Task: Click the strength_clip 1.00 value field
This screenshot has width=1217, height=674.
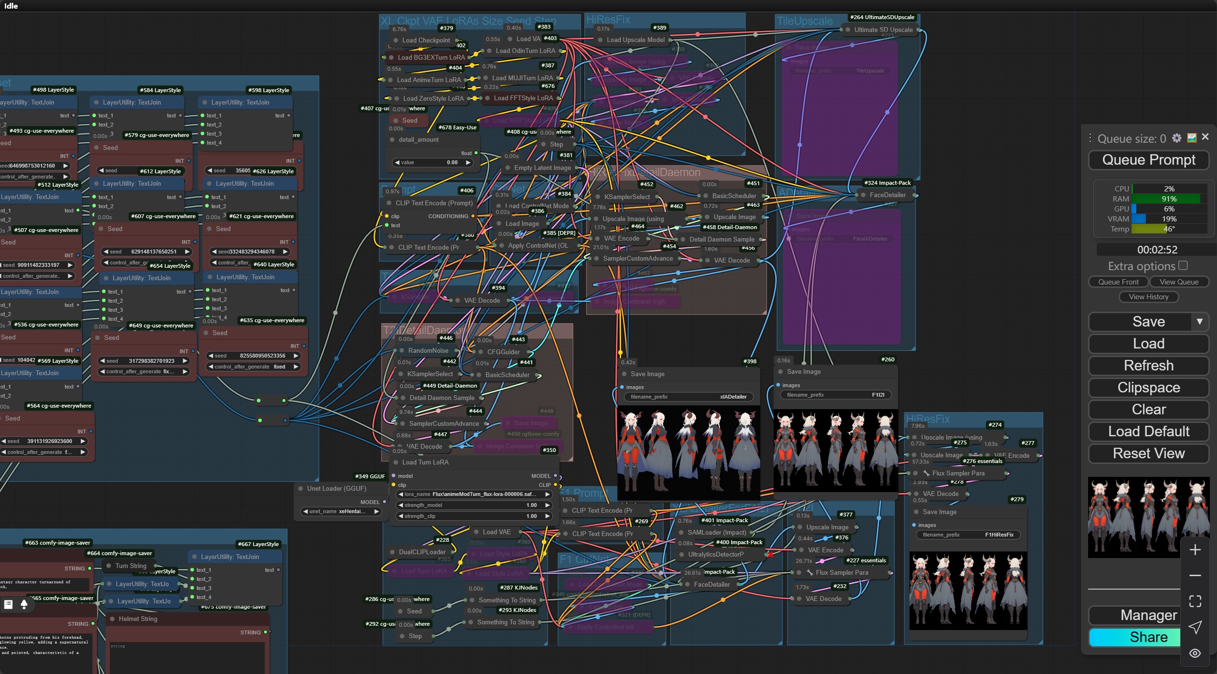Action: pos(474,516)
